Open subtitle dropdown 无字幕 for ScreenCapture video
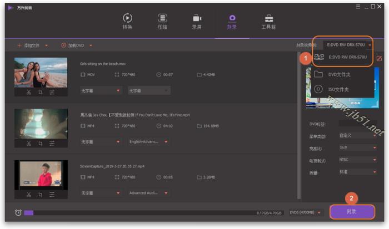This screenshot has height=229, width=389. click(x=101, y=193)
